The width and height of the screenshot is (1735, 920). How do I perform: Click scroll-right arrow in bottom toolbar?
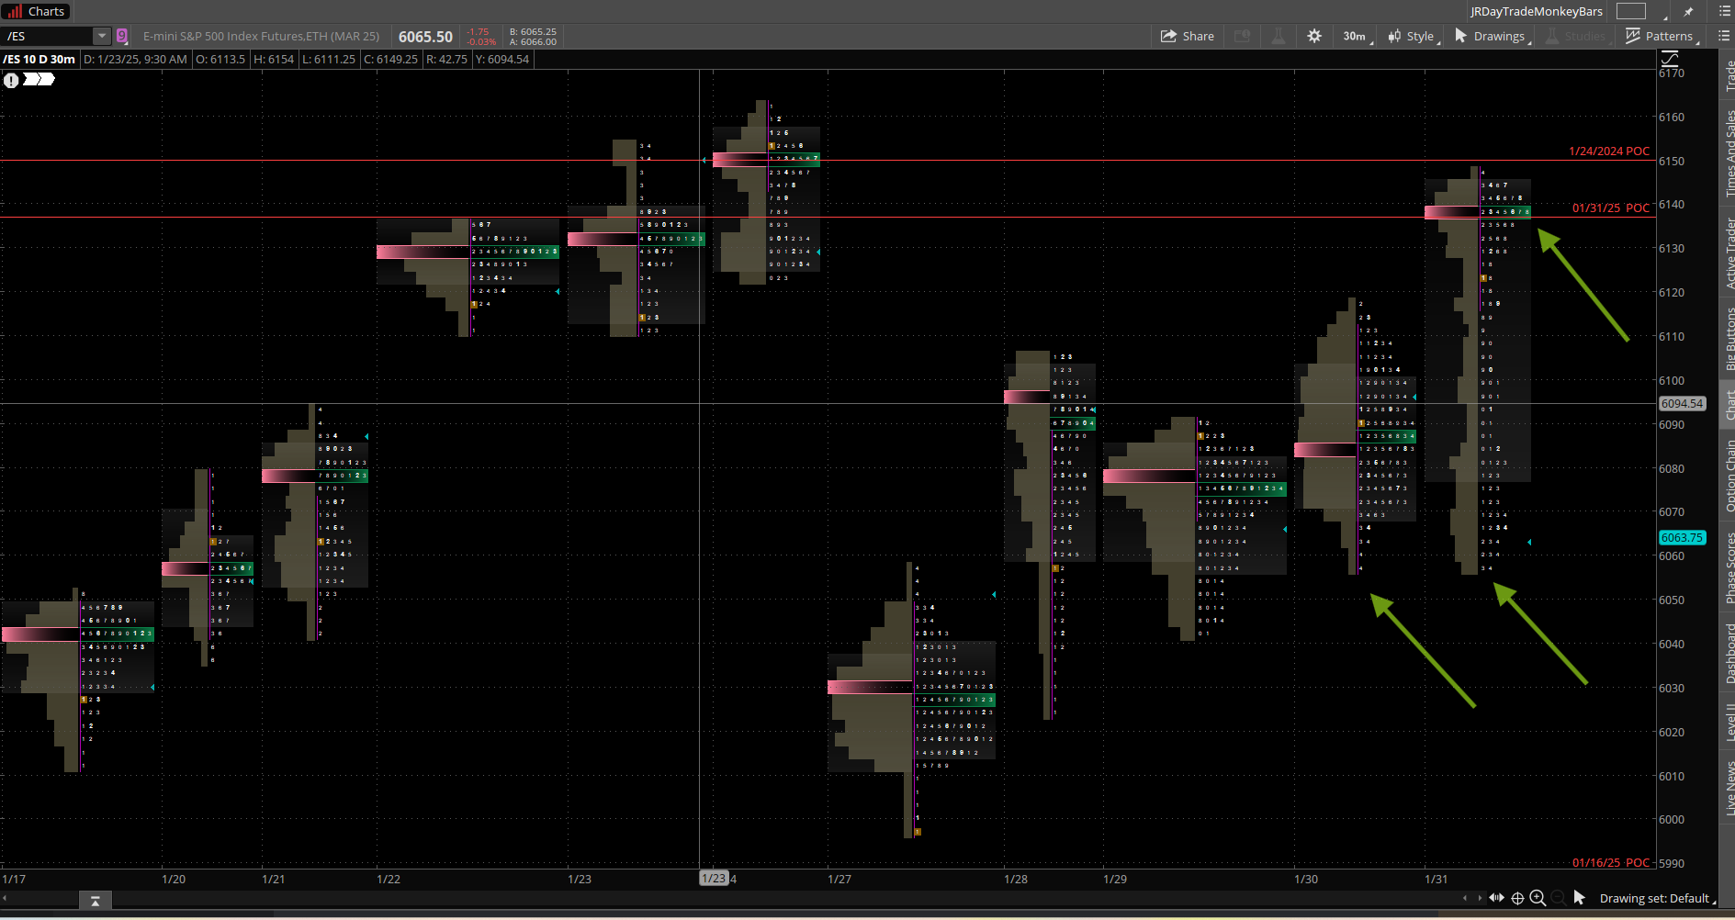[x=1480, y=898]
